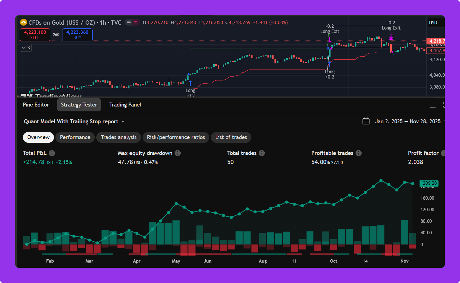Click the Oct label on equity chart axis

point(334,261)
